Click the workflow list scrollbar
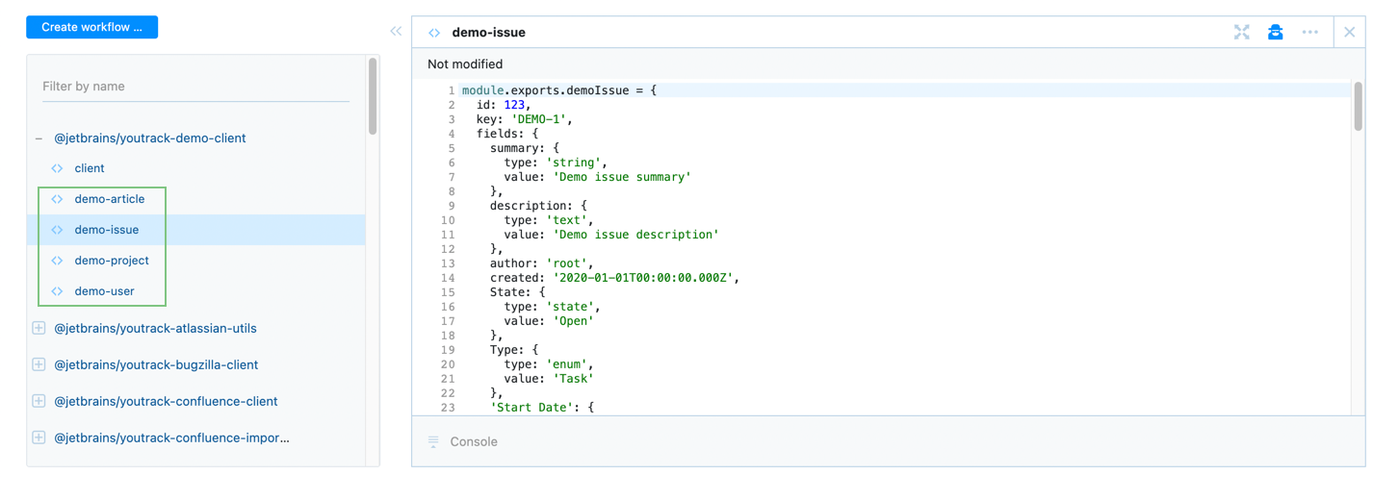 pyautogui.click(x=373, y=96)
